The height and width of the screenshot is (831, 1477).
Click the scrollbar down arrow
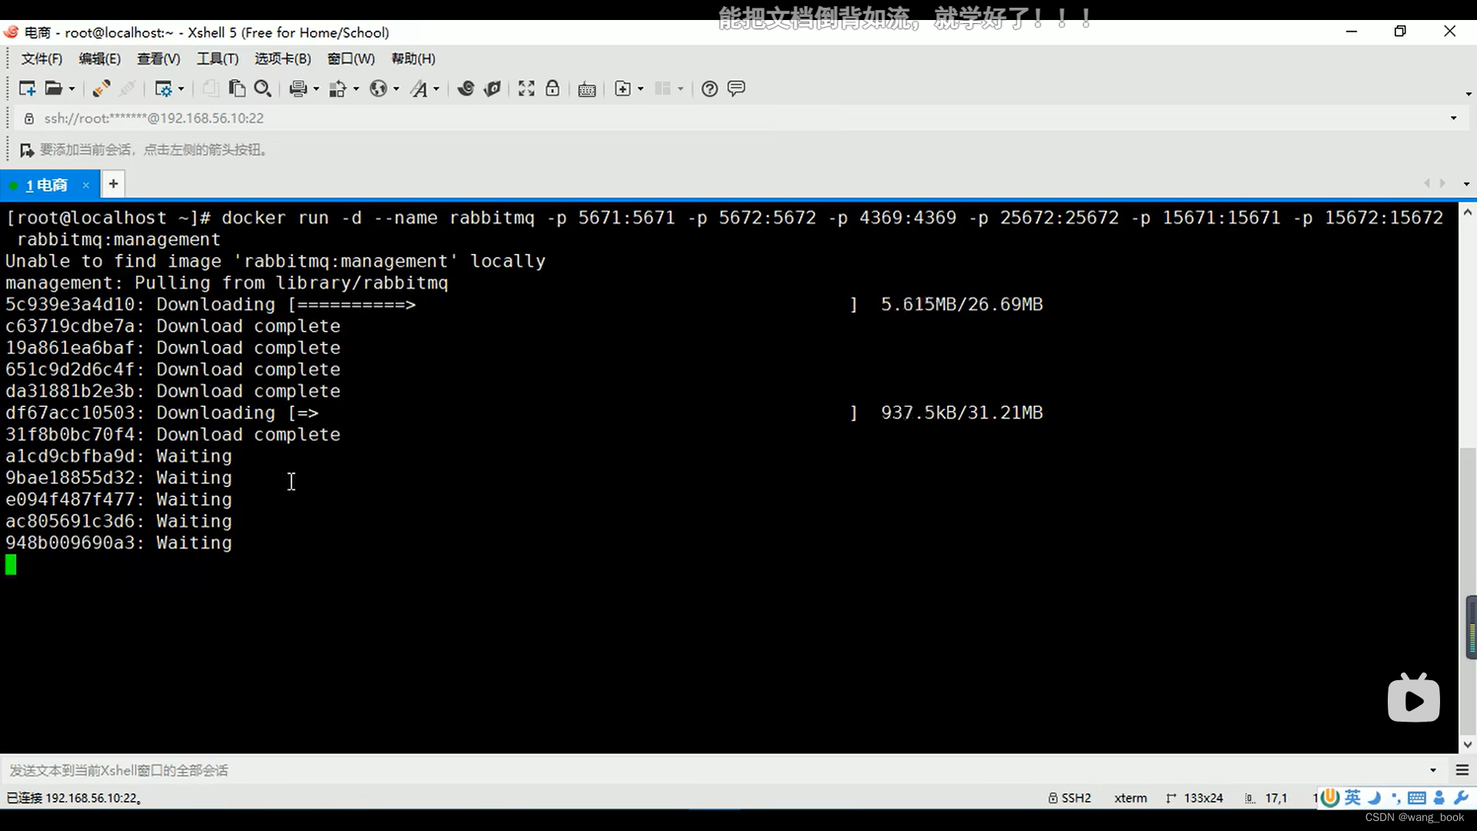click(1468, 744)
